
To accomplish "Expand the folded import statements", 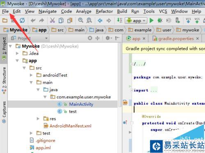I will (x=132, y=90).
